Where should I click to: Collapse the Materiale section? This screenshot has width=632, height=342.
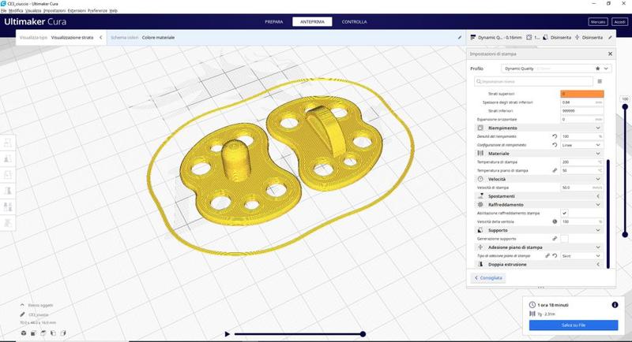pos(540,154)
